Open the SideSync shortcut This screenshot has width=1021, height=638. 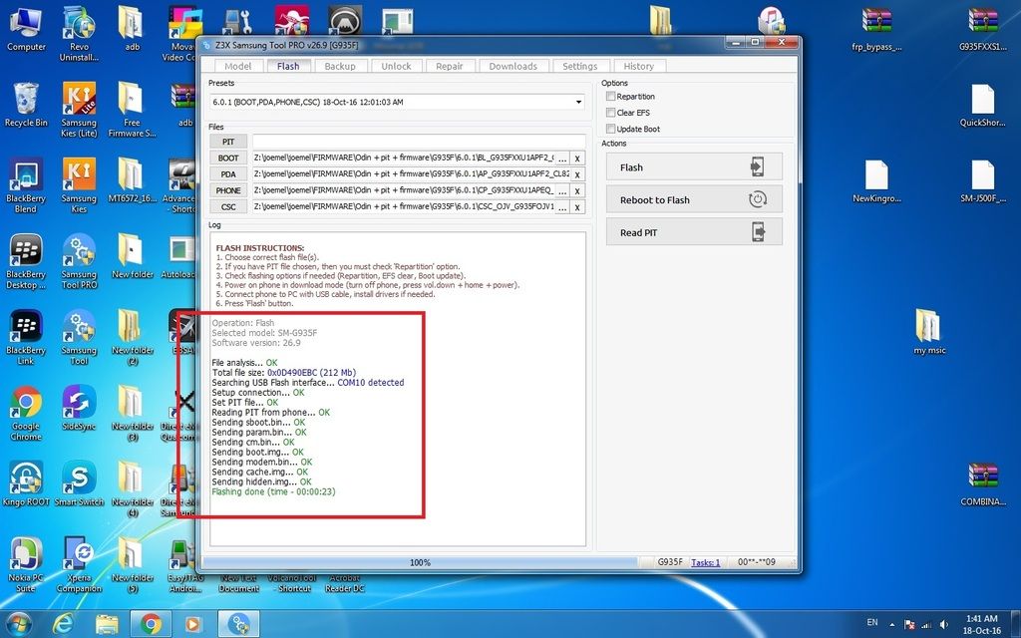(x=79, y=408)
